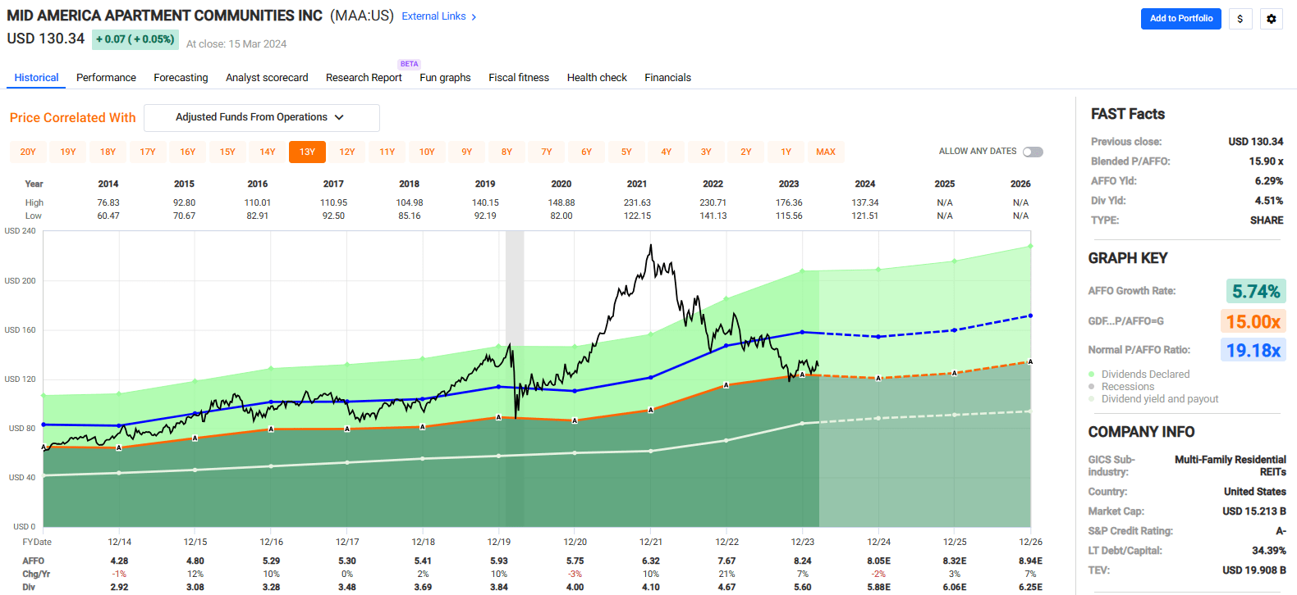Viewport: 1297px width, 595px height.
Task: Click the orange 15.00x P/AFFO swatch
Action: 1253,321
